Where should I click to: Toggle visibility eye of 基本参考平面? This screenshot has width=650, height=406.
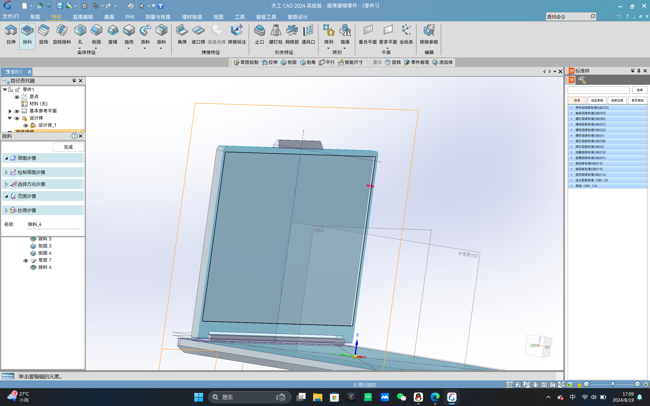point(17,111)
